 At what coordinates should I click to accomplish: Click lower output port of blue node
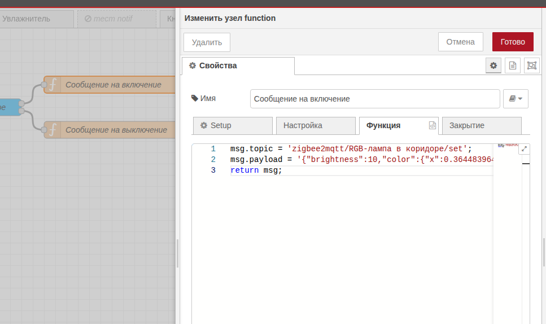click(21, 111)
